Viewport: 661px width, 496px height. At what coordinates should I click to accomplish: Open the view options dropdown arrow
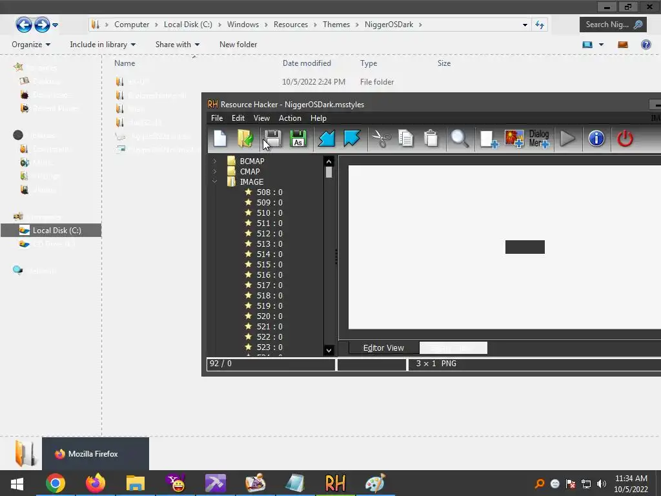pos(601,45)
